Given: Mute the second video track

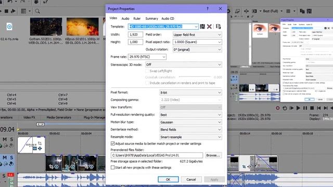Looking at the screenshot, I should click(5, 157).
